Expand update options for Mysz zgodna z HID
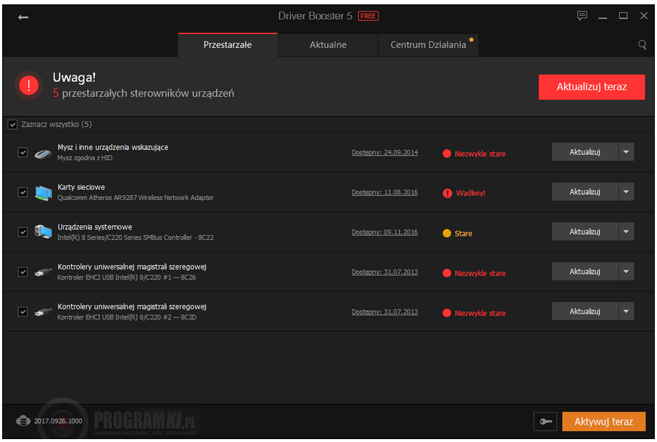The height and width of the screenshot is (442, 657). pyautogui.click(x=626, y=152)
